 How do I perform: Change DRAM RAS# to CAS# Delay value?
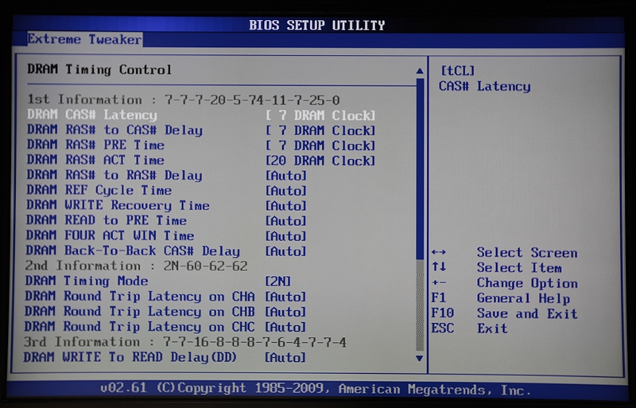(x=320, y=130)
